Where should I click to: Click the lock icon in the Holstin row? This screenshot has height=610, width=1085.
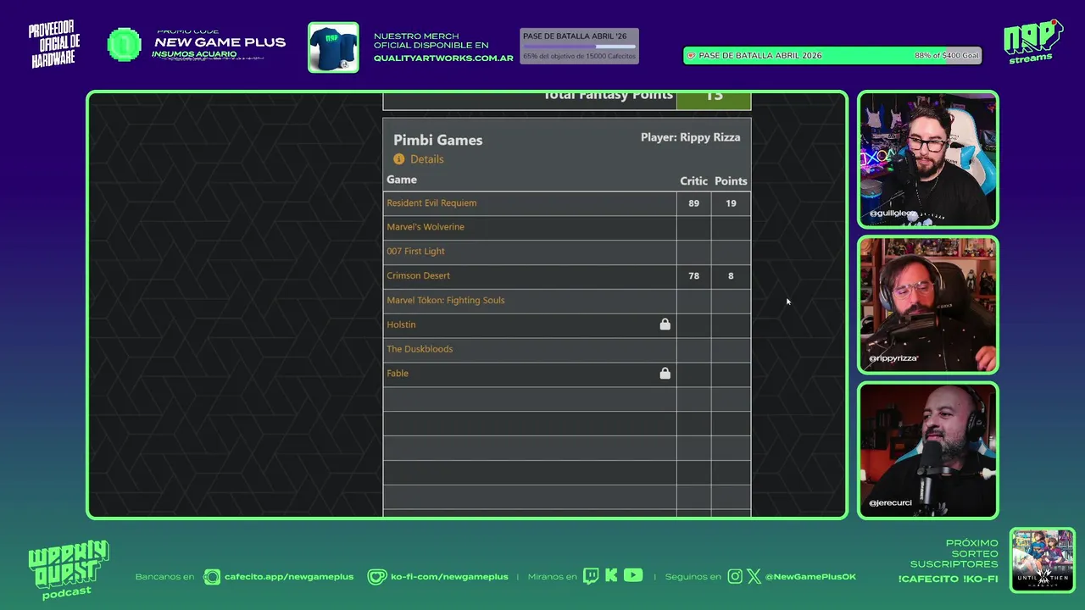(x=665, y=324)
